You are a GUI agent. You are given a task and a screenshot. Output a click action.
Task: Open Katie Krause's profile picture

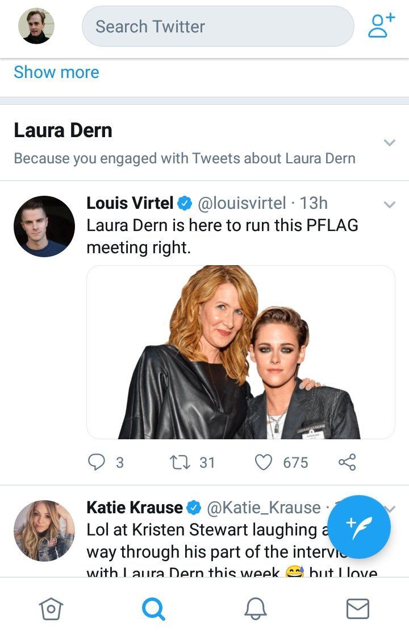point(44,530)
